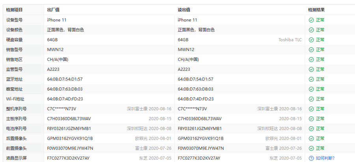Viewport: 355px width, 162px height.
Task: Click the 电池序列号 row label
Action: 16,129
